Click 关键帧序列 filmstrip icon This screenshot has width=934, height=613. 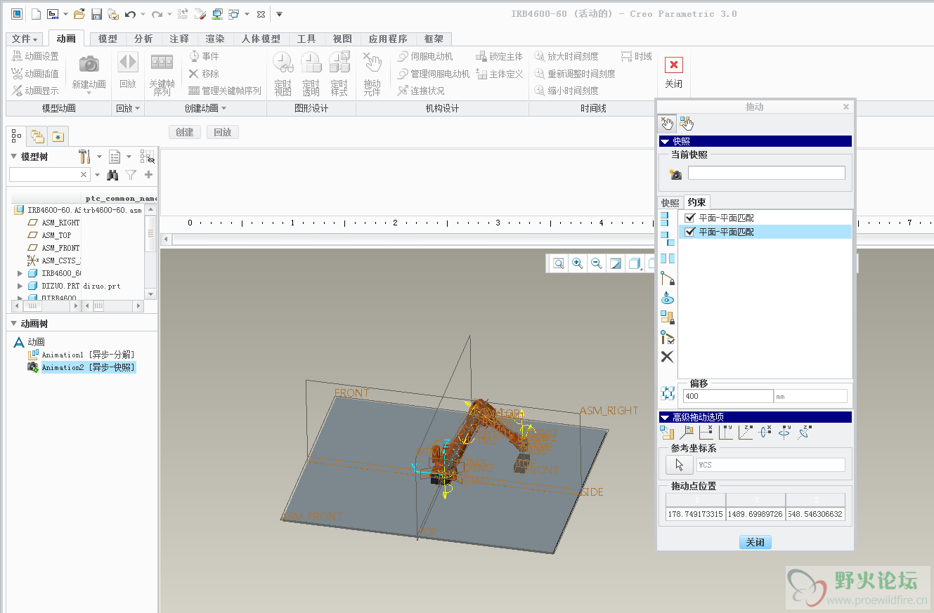point(162,62)
